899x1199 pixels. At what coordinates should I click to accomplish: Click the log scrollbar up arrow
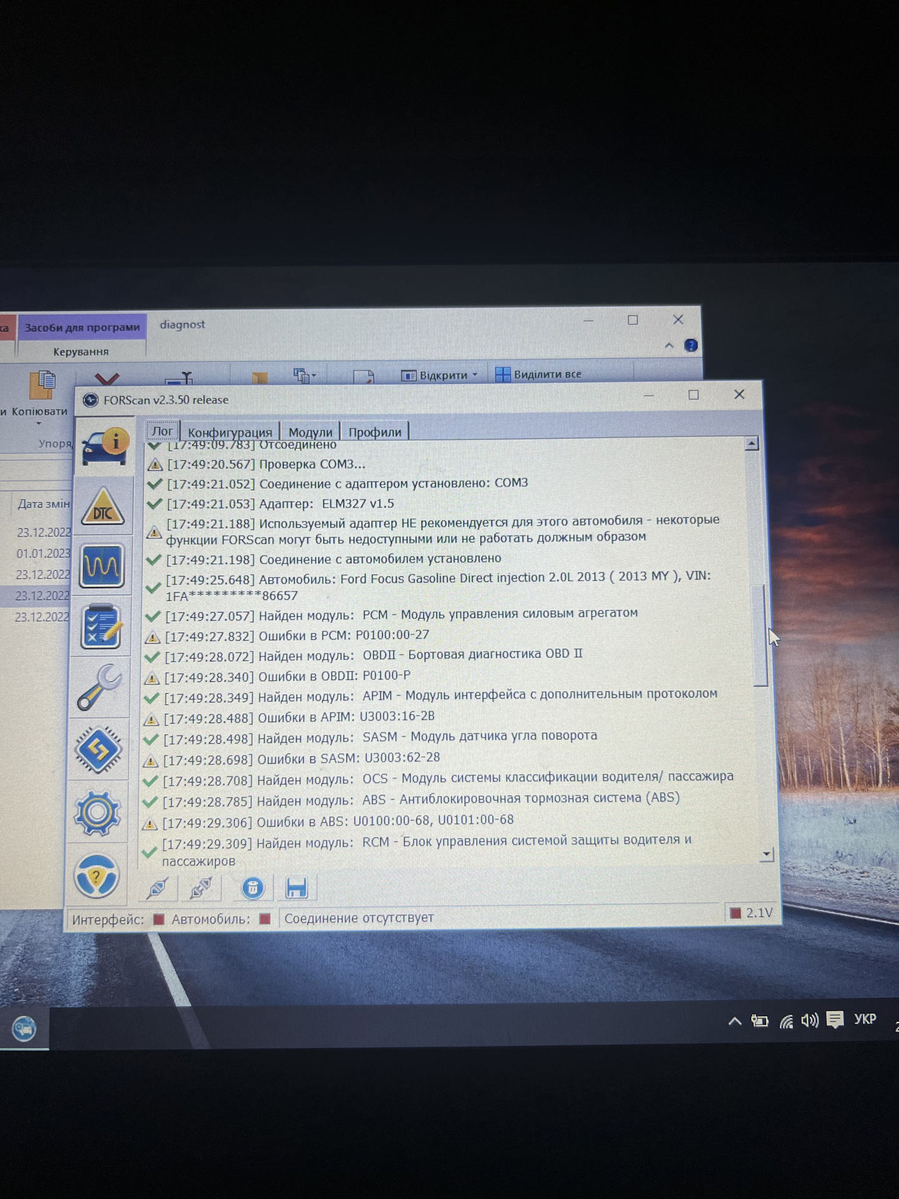click(752, 444)
